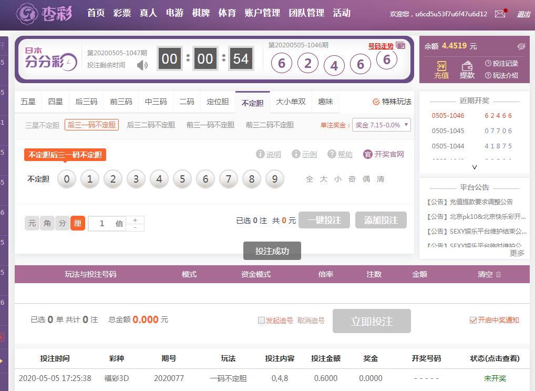Image resolution: width=535 pixels, height=391 pixels.
Task: Open the number trend popup icon
Action: pos(400,45)
